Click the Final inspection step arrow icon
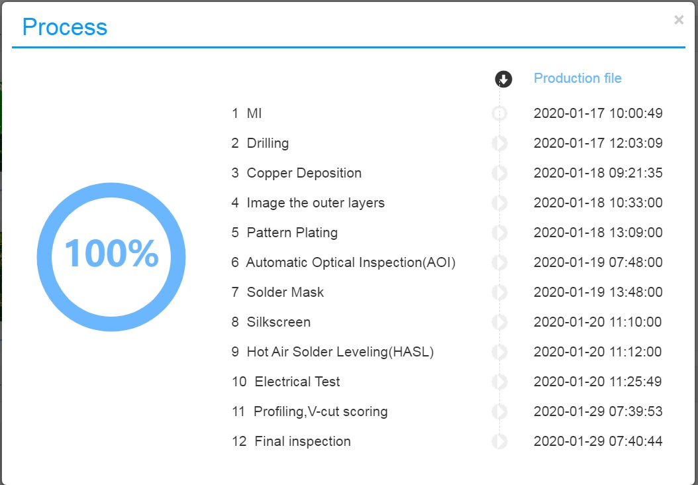Screen dimensions: 698x485 [499, 442]
